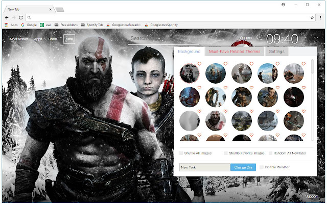Screen dimensions: 327x204
Task: Select the Kratos and Atreus snow thumbnail
Action: point(190,73)
